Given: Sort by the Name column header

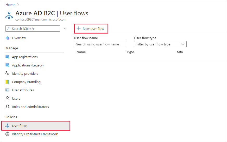Looking at the screenshot, I should click(x=81, y=52).
